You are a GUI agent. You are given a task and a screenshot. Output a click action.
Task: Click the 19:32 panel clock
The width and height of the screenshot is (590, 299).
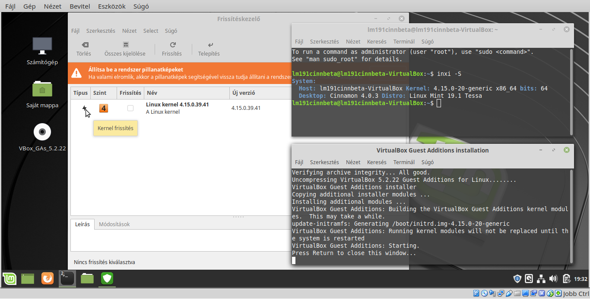[580, 279]
